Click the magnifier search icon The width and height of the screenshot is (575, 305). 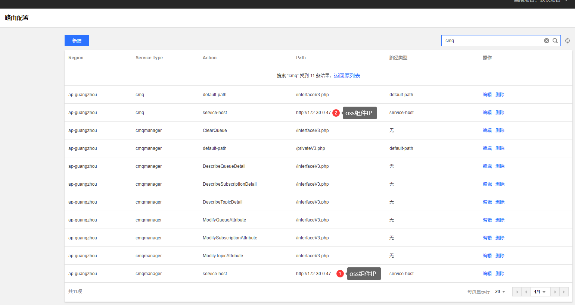(x=555, y=41)
